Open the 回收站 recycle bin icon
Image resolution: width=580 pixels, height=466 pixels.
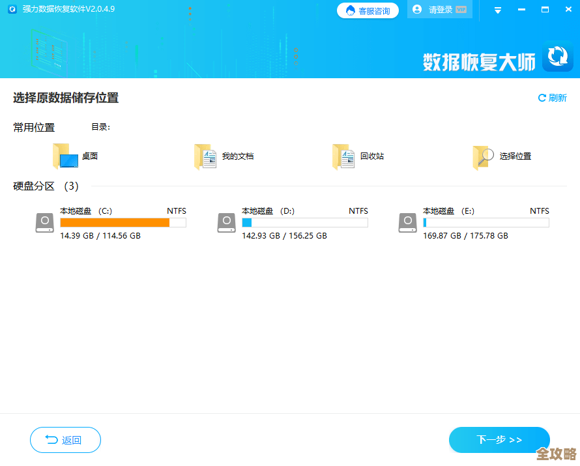(342, 156)
